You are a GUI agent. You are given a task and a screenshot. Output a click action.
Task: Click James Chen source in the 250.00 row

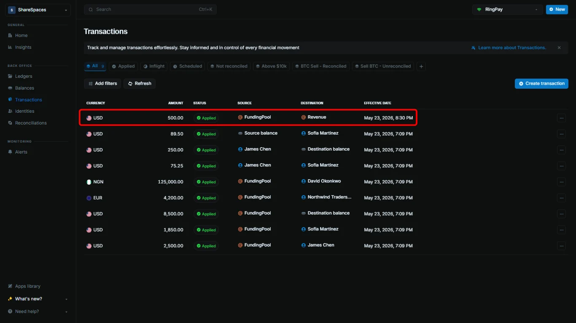[254, 149]
